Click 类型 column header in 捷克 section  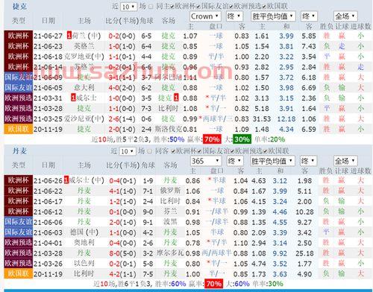point(19,21)
